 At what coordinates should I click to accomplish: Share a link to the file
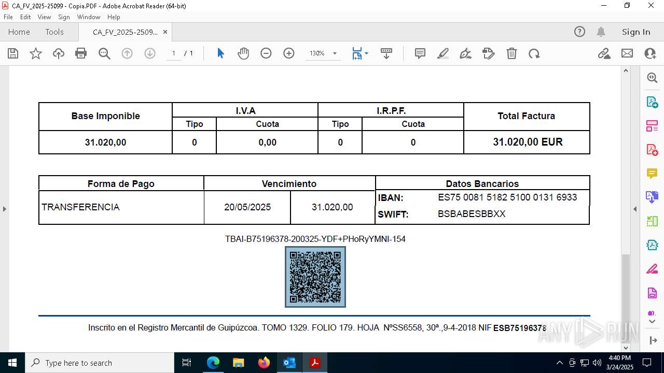[604, 53]
